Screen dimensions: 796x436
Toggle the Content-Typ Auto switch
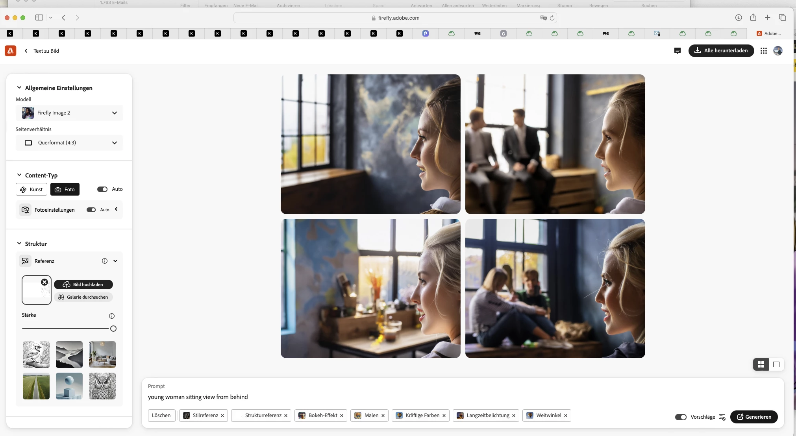point(102,189)
